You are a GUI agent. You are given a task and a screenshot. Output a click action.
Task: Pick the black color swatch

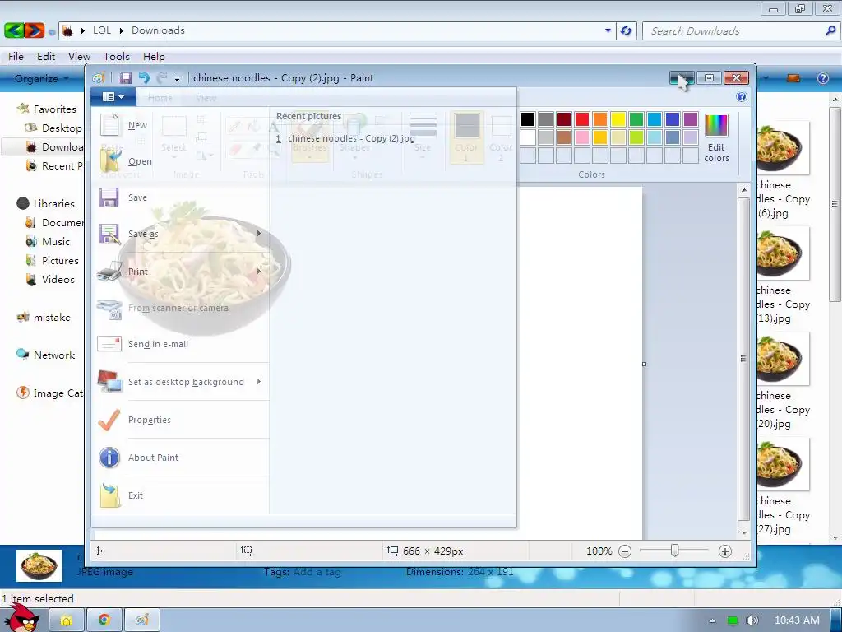(528, 119)
